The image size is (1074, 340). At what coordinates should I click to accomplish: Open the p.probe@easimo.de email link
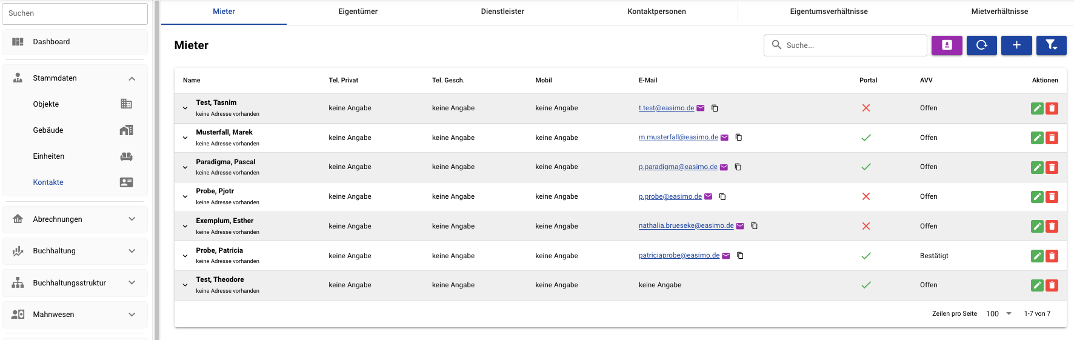coord(670,196)
